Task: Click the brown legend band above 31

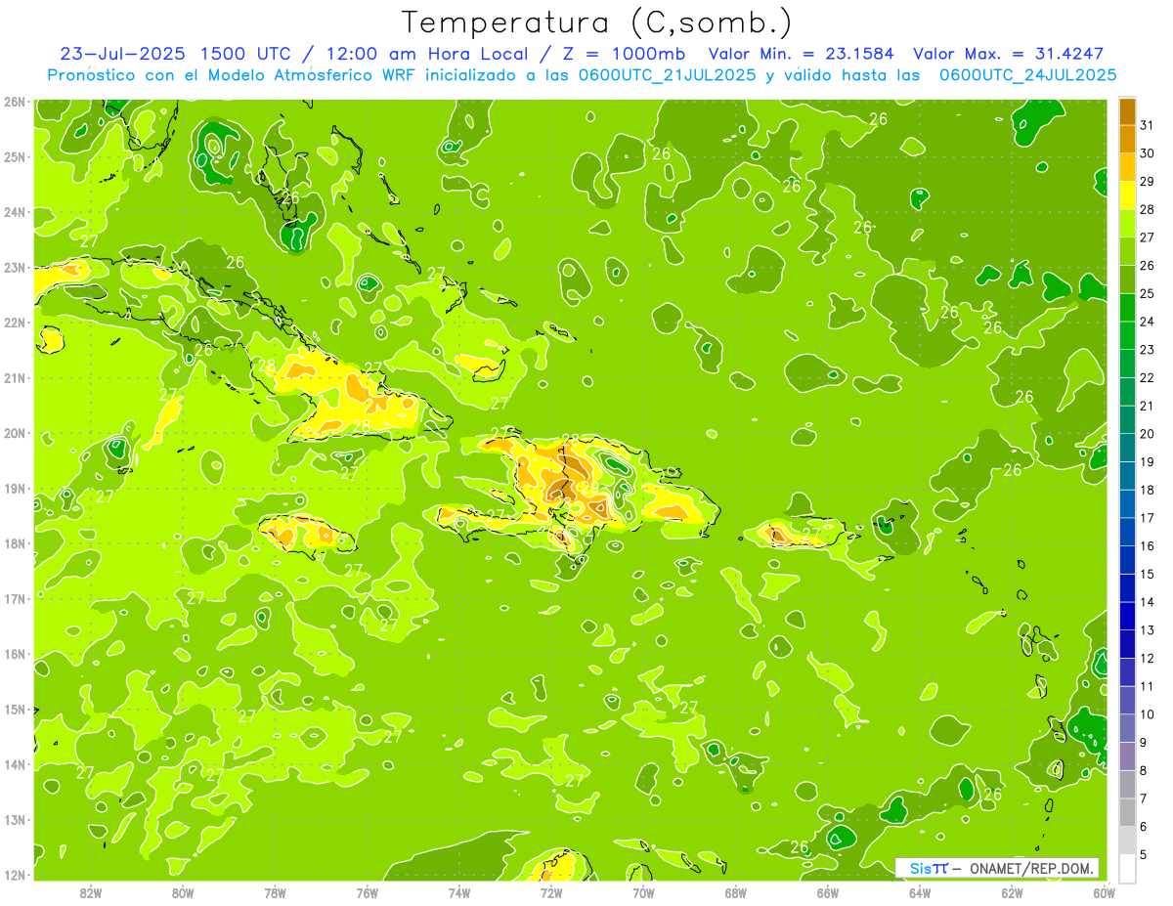Action: click(1128, 111)
